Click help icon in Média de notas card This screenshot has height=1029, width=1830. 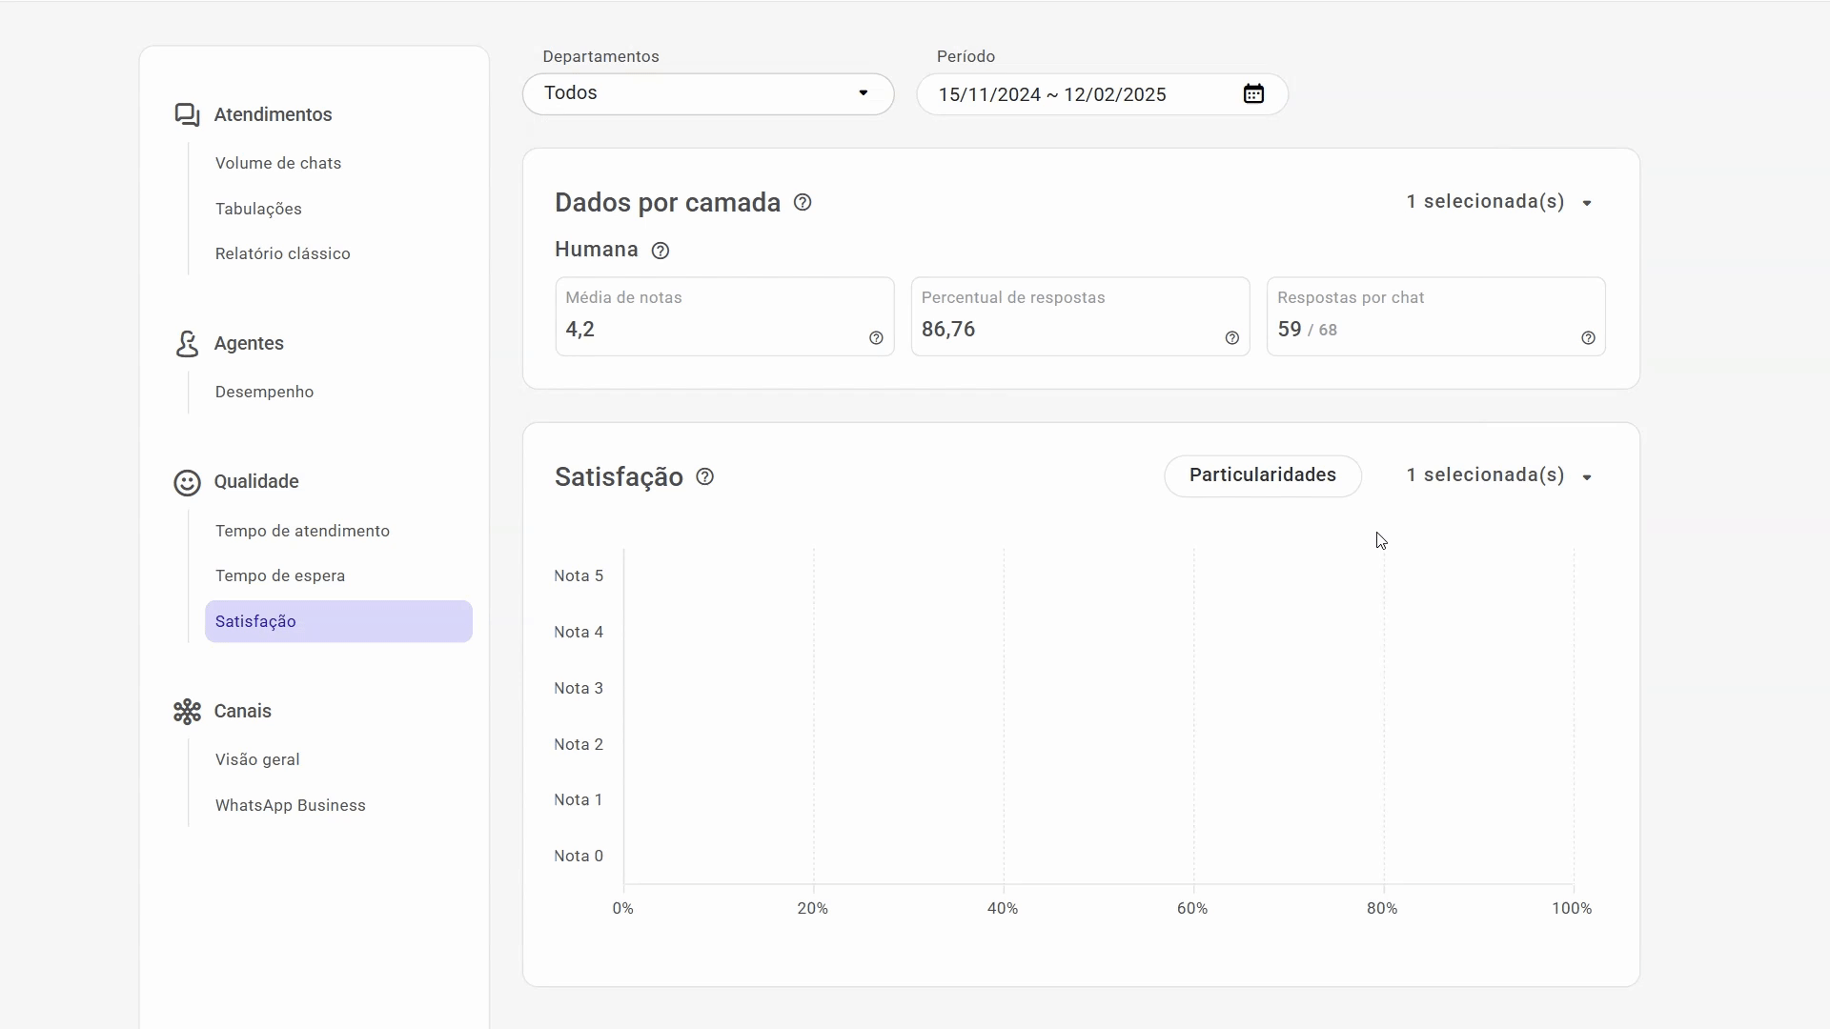[876, 338]
